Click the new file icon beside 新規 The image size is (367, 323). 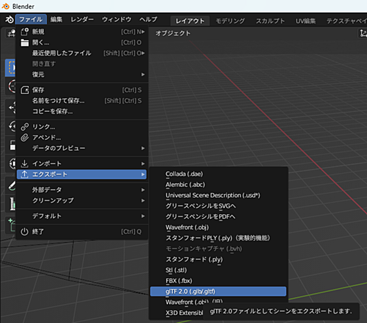pyautogui.click(x=24, y=31)
